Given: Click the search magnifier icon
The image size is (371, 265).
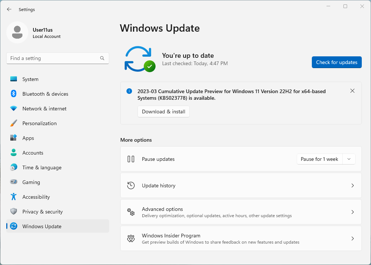Looking at the screenshot, I should [x=102, y=58].
